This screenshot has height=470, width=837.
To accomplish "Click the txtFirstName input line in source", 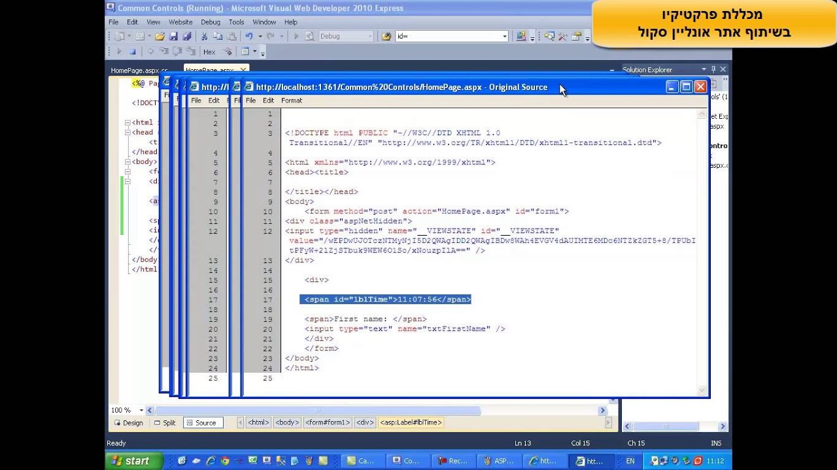I will [405, 329].
